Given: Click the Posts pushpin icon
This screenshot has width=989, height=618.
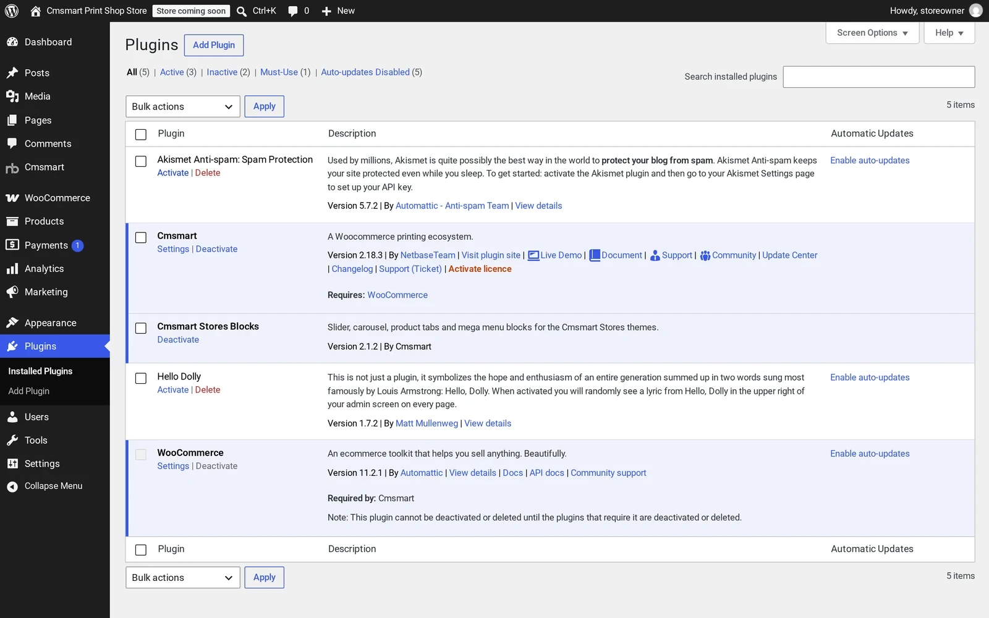Looking at the screenshot, I should 12,73.
